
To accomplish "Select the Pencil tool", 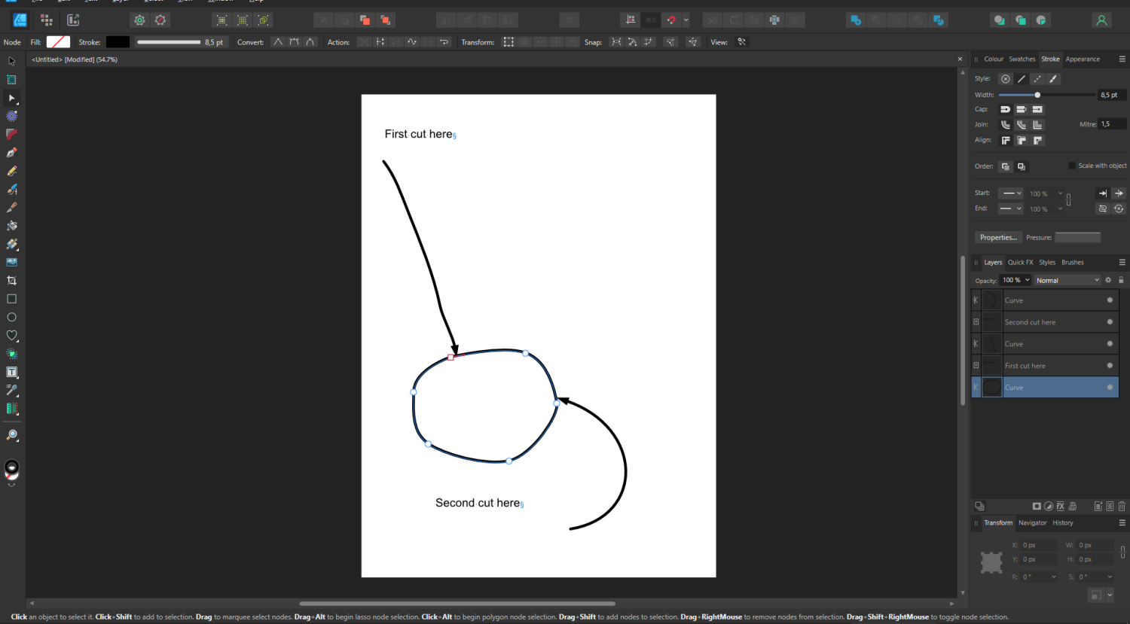I will 11,171.
